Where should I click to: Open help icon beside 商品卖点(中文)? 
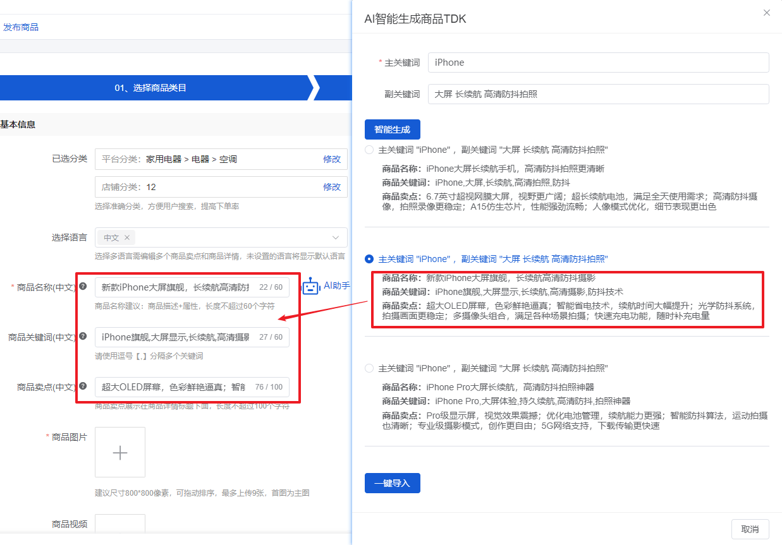click(x=82, y=386)
